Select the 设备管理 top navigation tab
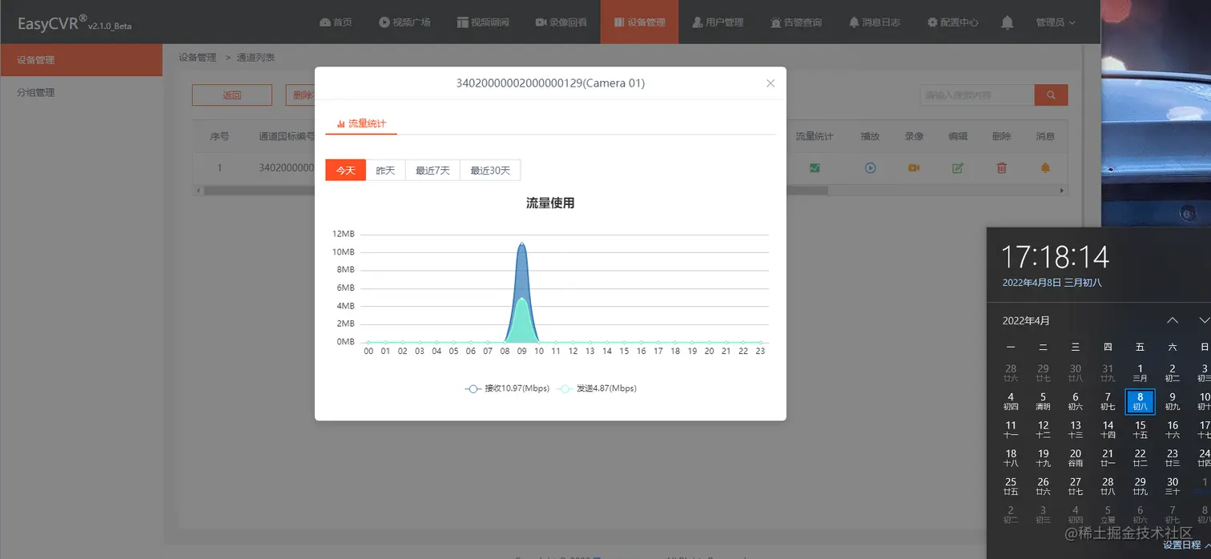The width and height of the screenshot is (1211, 559). pos(639,22)
